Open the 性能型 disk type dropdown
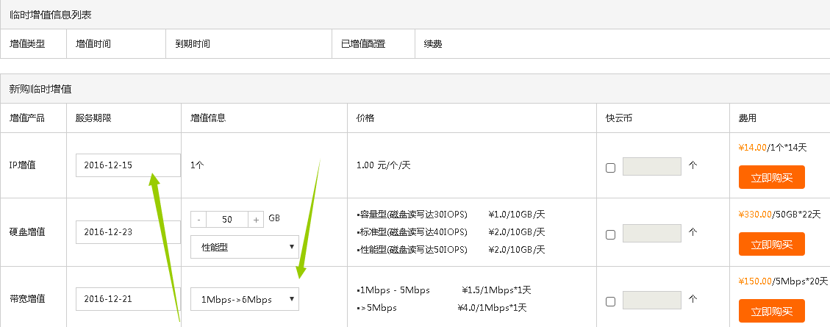830x327 pixels. click(x=244, y=247)
